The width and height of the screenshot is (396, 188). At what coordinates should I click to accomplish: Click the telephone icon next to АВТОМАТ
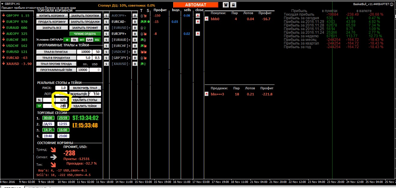coord(226,5)
